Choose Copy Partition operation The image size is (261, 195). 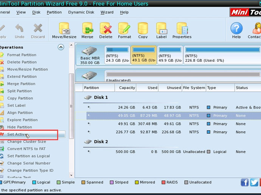pos(20,98)
